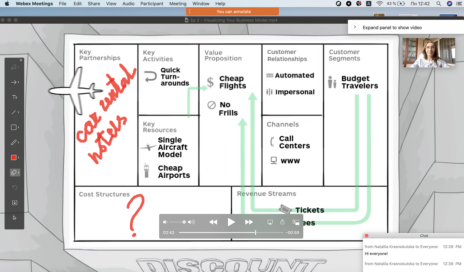Expand rectangle tool options chevron
464x272 pixels.
(x=18, y=127)
